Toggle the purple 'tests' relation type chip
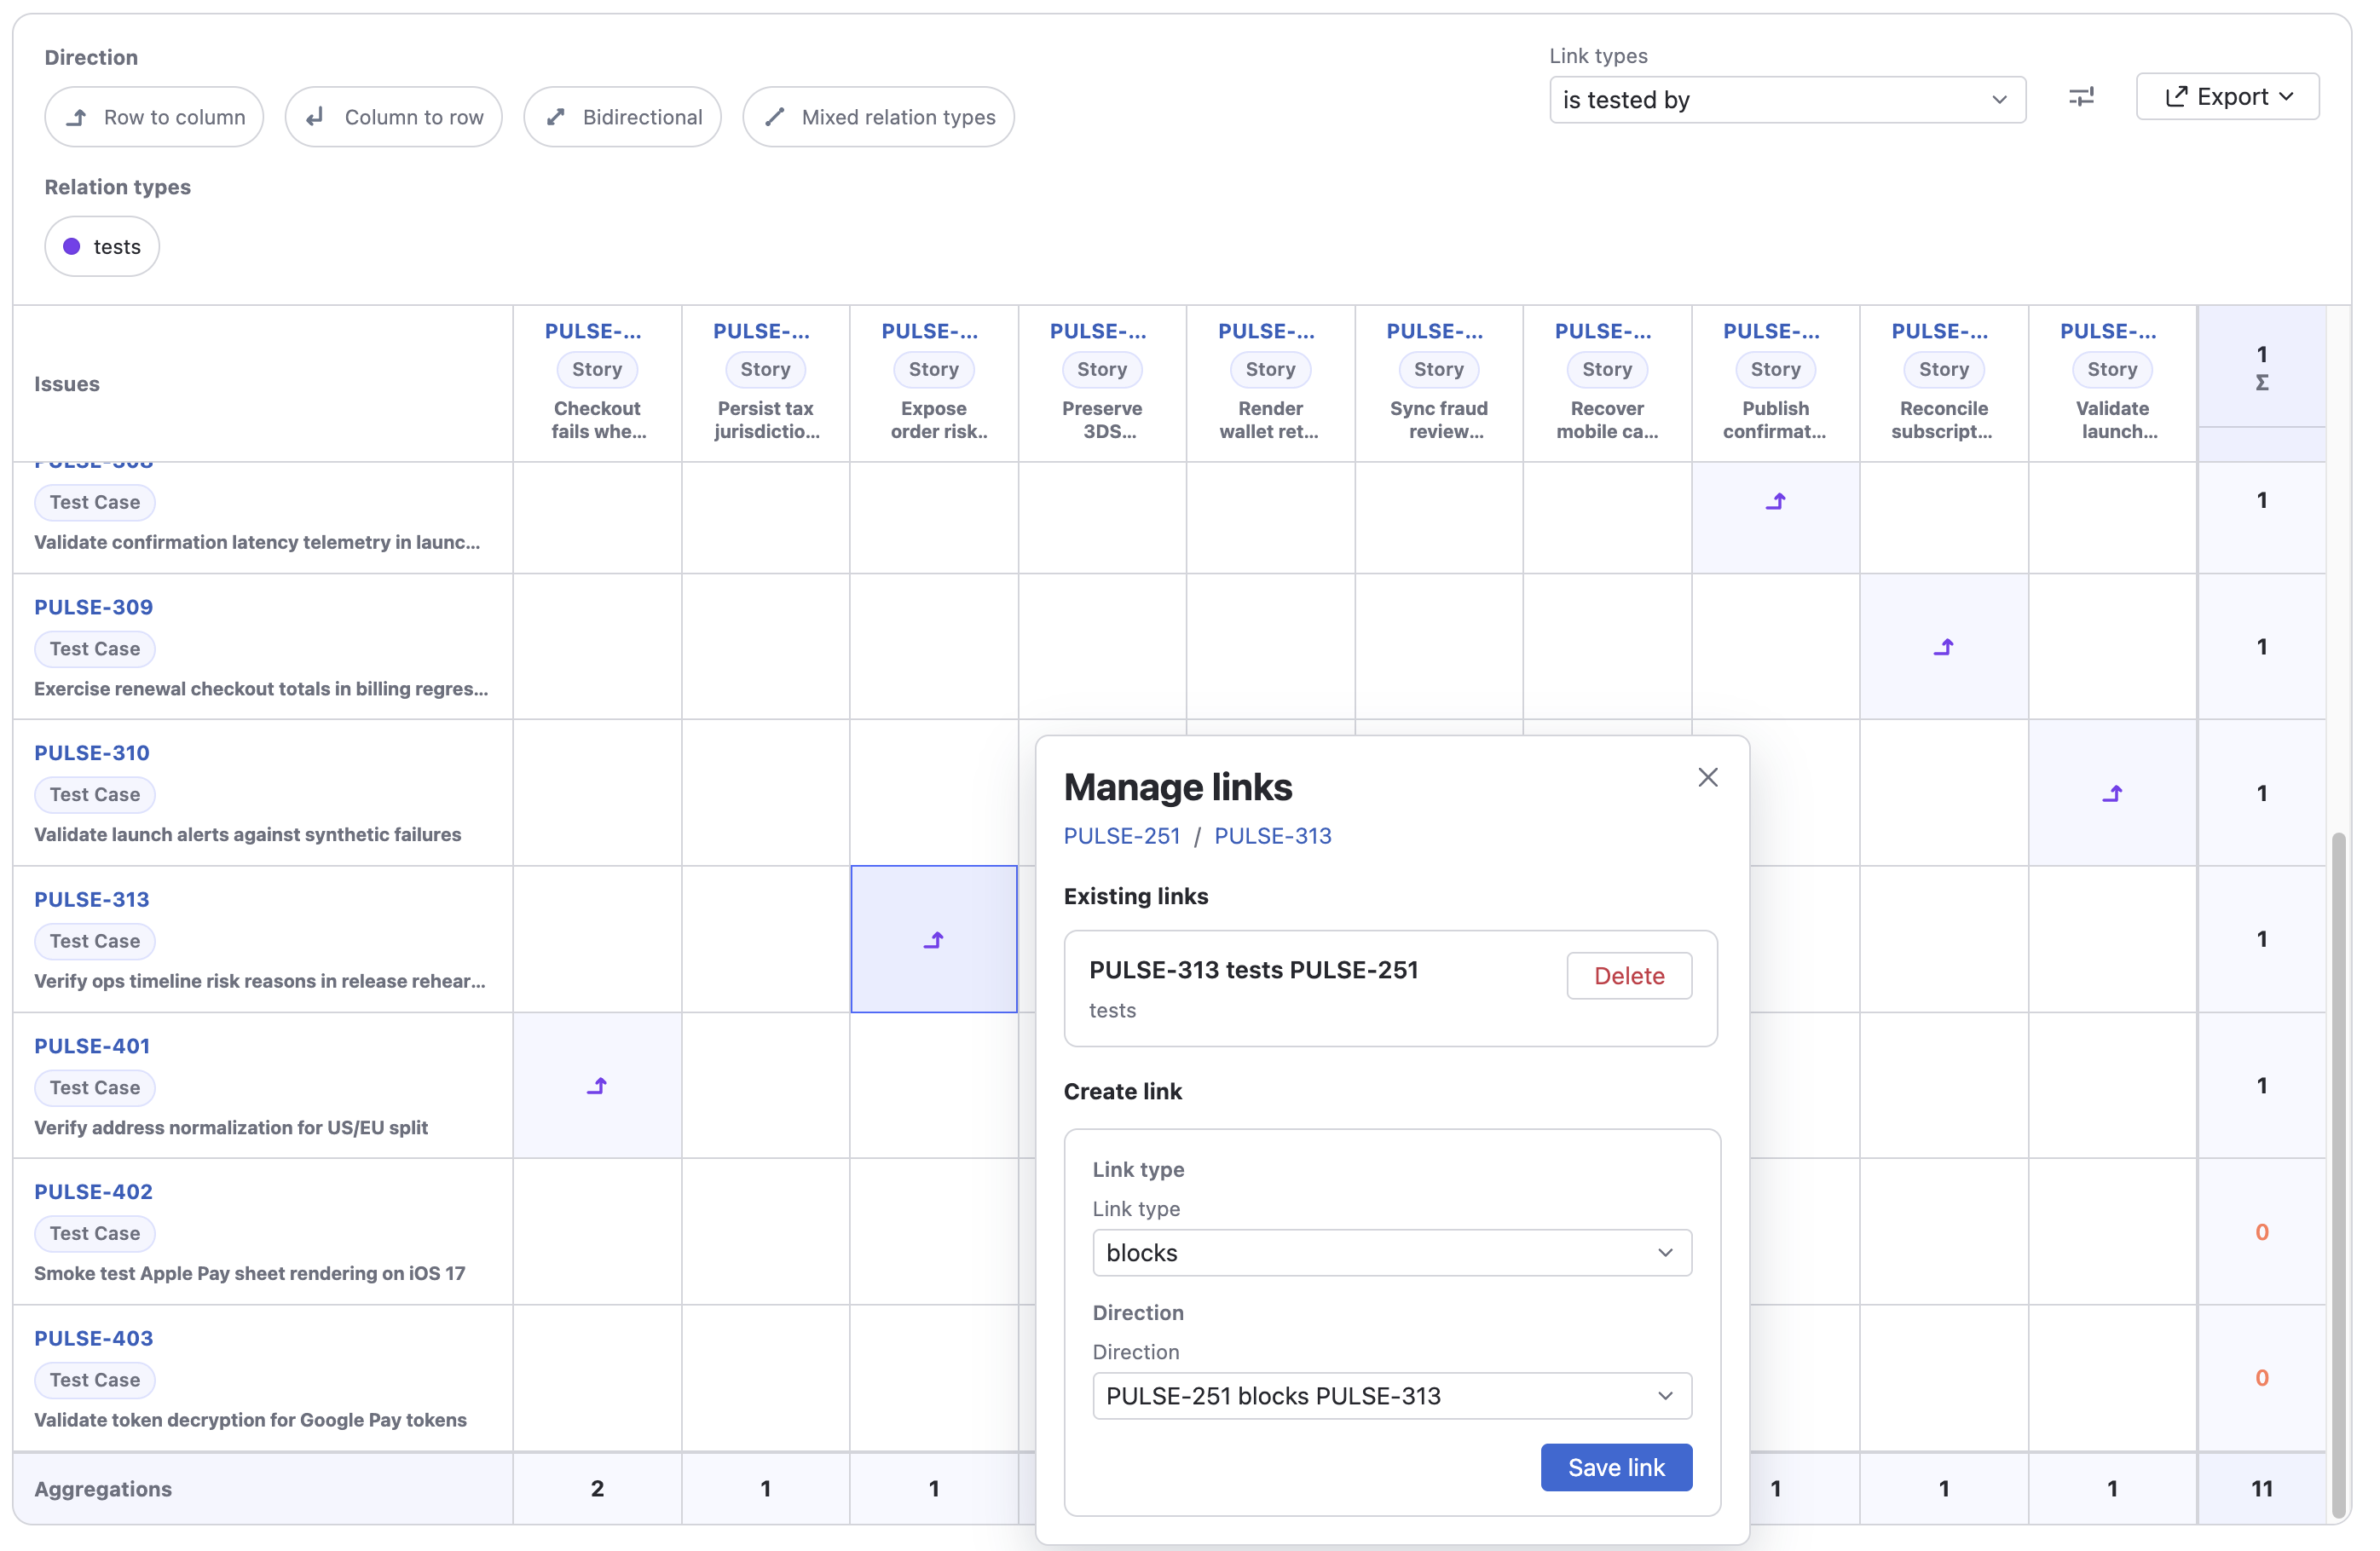The image size is (2380, 1551). (x=102, y=246)
